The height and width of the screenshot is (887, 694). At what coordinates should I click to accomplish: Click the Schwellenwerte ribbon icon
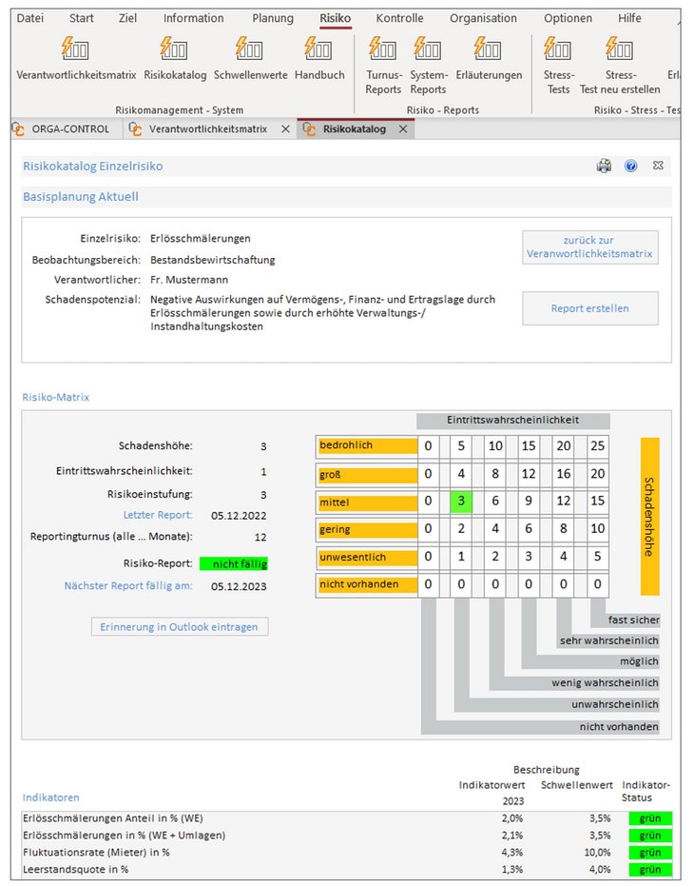click(x=250, y=49)
